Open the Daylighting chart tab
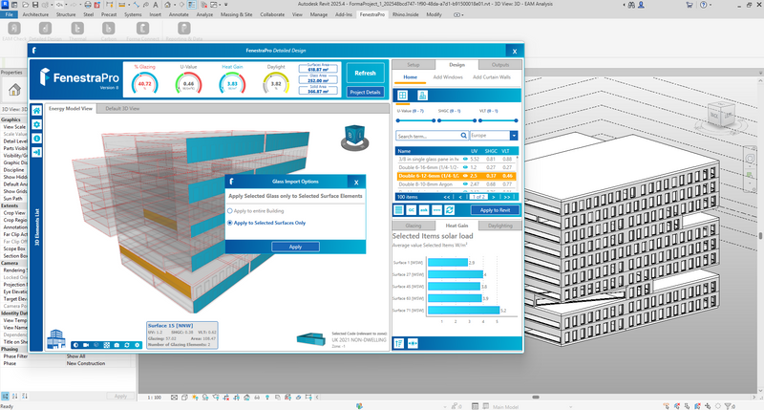Viewport: 764px width, 410px height. coord(500,226)
